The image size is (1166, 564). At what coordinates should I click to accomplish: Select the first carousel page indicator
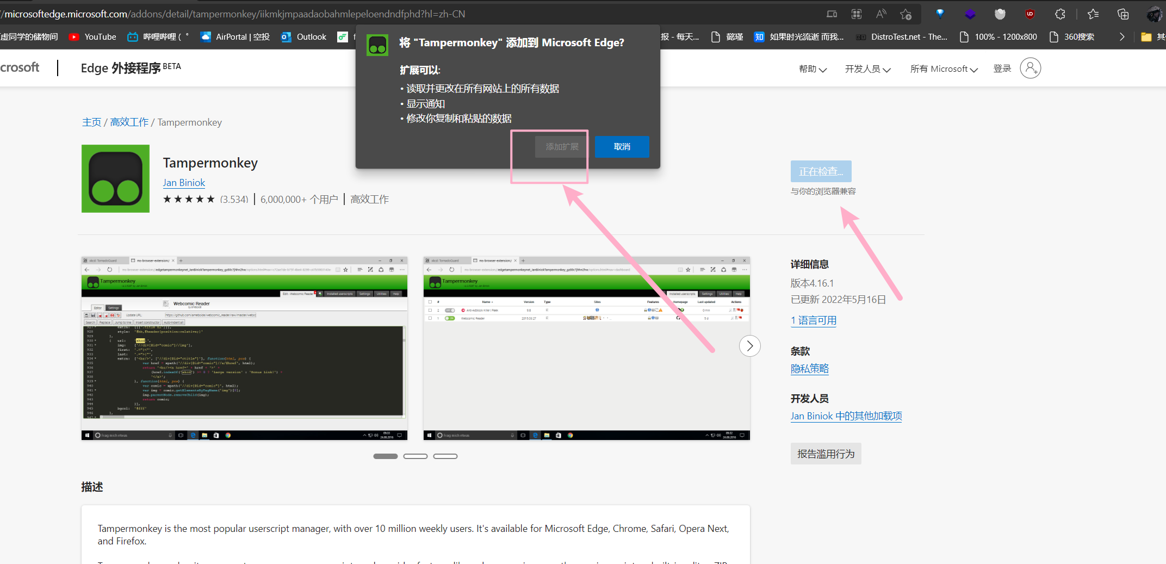(x=385, y=456)
